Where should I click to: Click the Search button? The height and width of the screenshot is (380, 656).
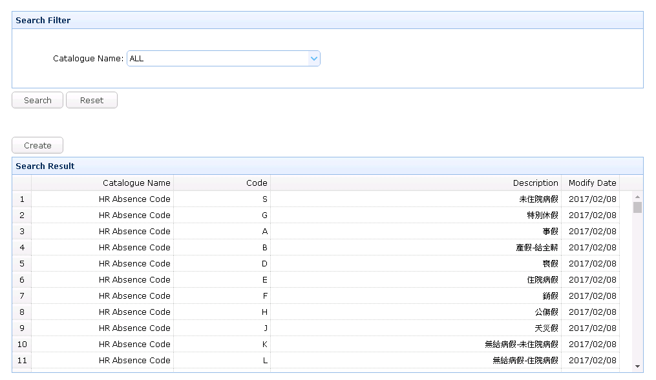click(x=37, y=100)
